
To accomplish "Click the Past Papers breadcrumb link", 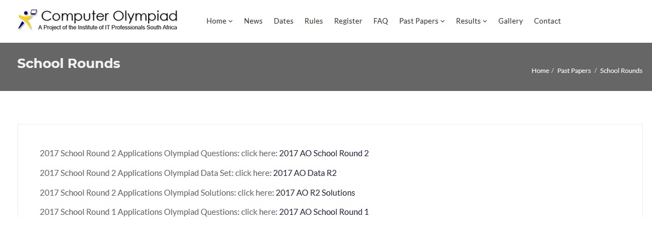I will pyautogui.click(x=574, y=71).
